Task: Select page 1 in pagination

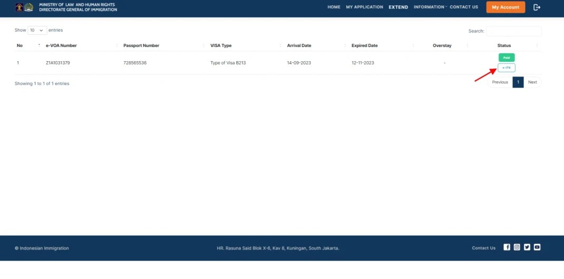Action: 518,82
